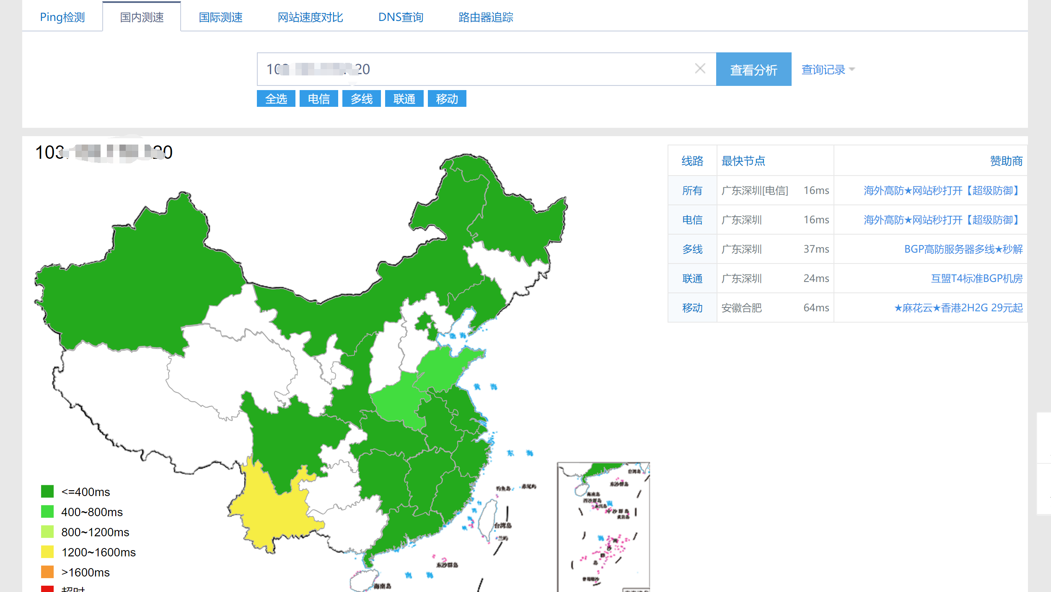Screen dimensions: 1051x592
Task: Click the 查看分析 button
Action: [x=753, y=69]
